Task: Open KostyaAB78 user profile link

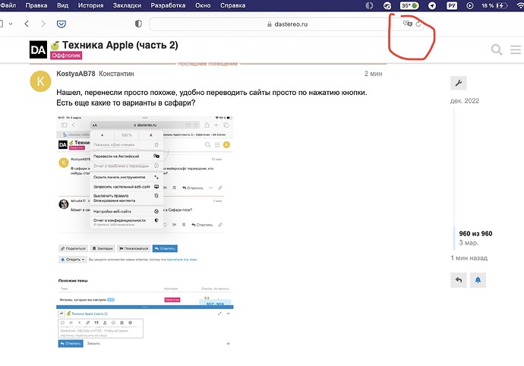Action: tap(76, 74)
